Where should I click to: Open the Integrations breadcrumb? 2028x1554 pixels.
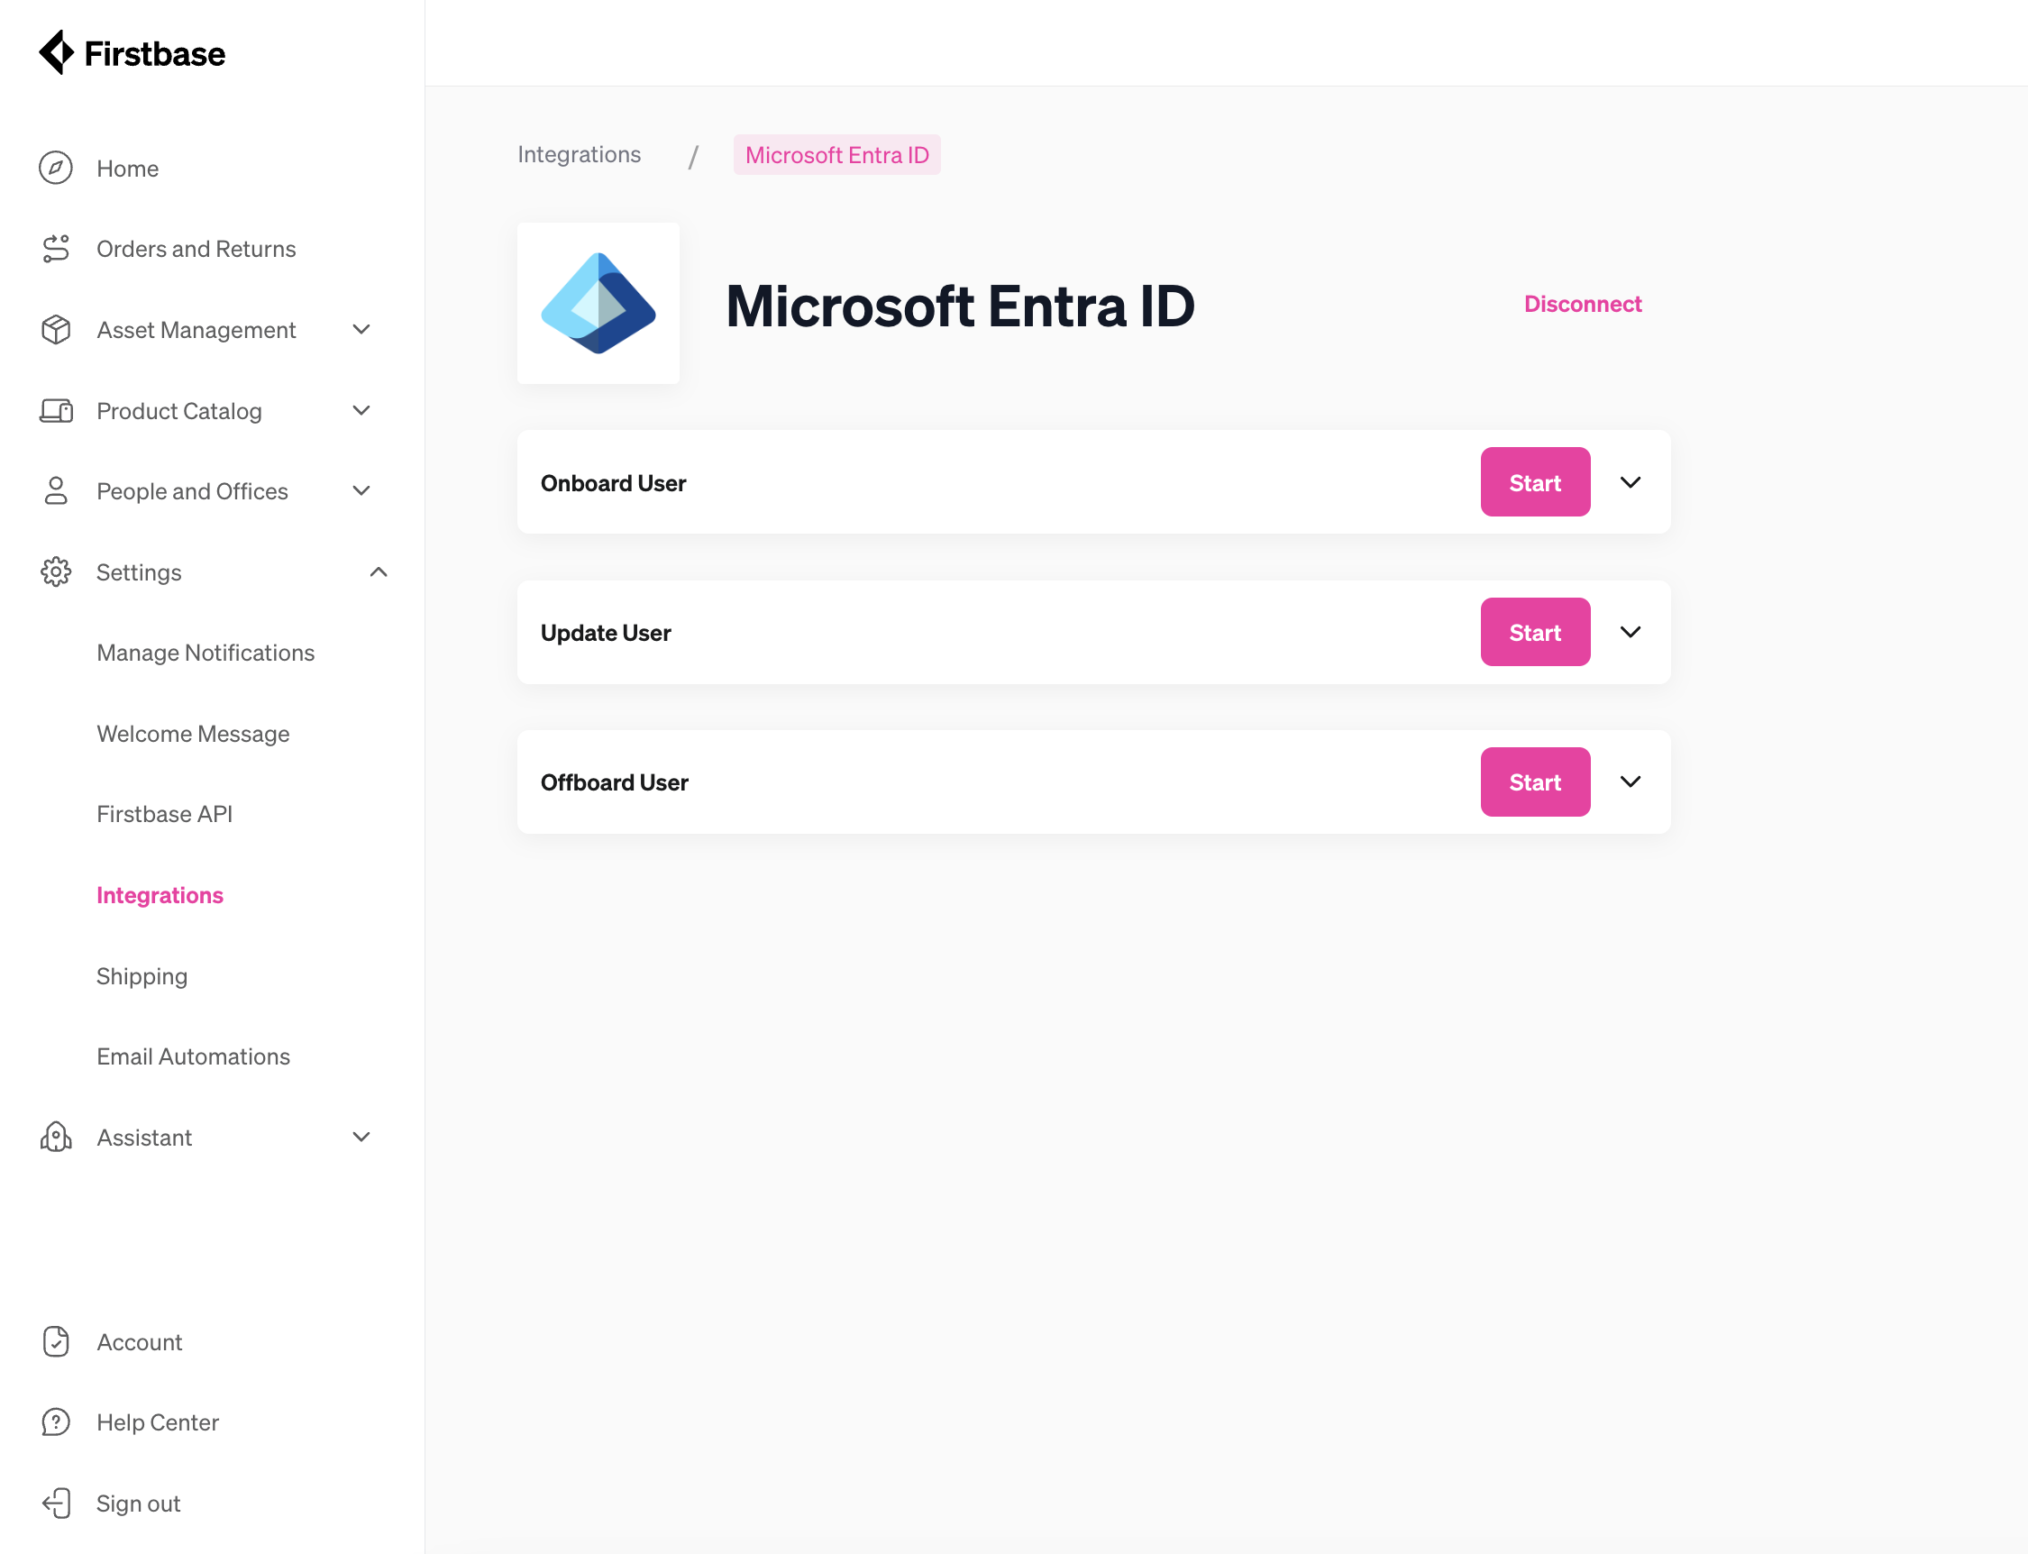click(x=579, y=154)
